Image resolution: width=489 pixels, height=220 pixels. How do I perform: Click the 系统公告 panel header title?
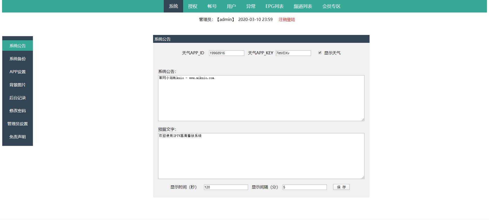pos(162,39)
